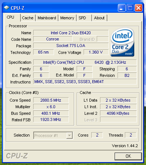Click the OK button
This screenshot has width=146, height=165.
[x=128, y=156]
